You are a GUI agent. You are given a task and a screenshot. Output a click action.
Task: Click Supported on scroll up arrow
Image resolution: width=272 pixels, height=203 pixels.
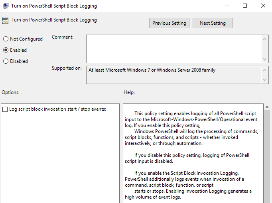coord(265,70)
